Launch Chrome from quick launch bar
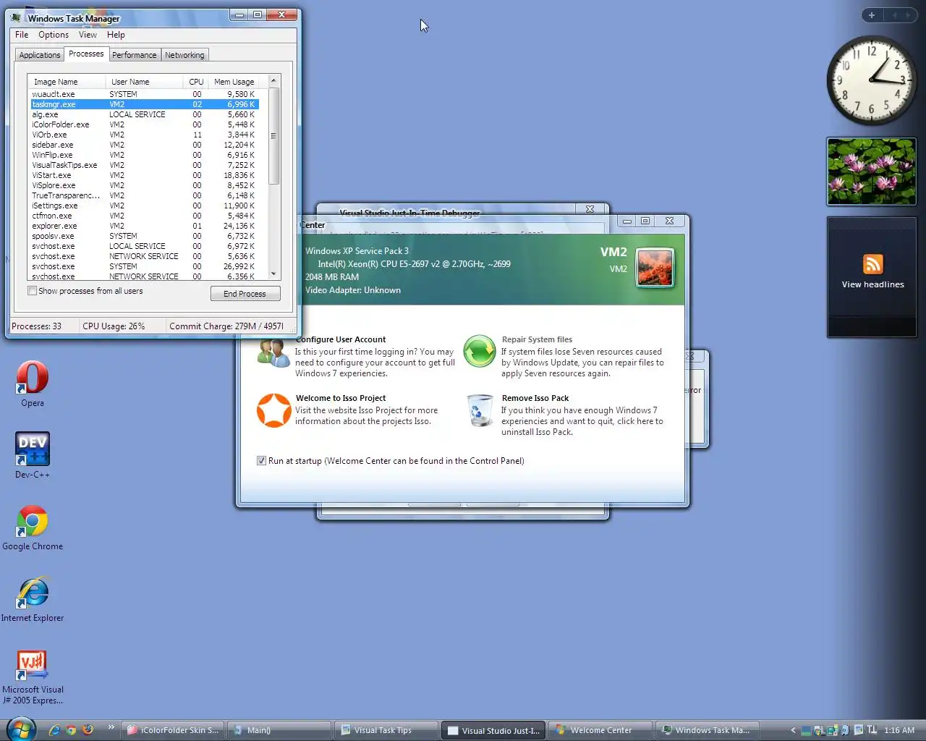Viewport: 926px width, 741px height. (x=71, y=730)
